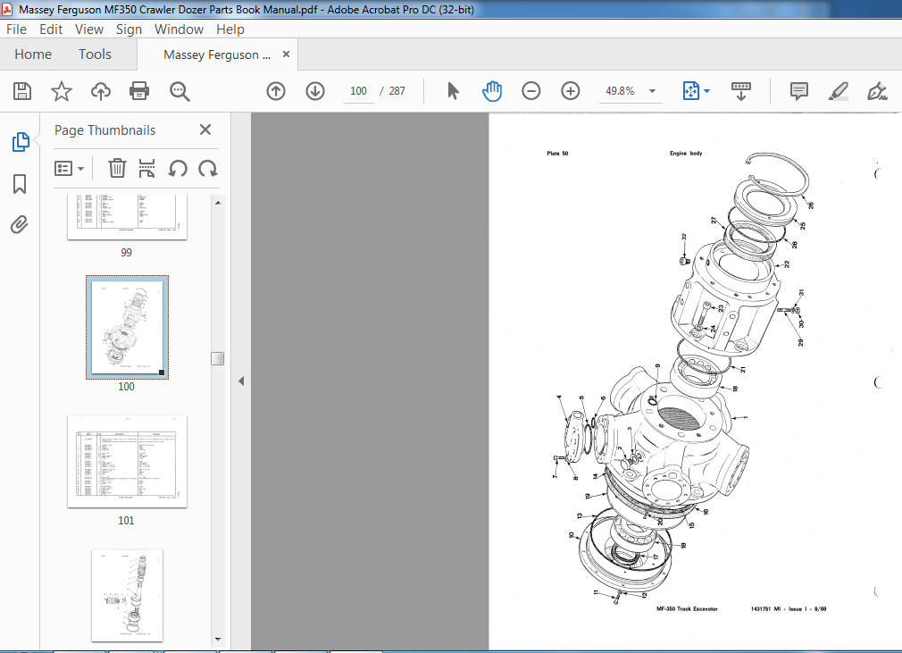Screen dimensions: 902x653
Task: Close the Massey Ferguson document tab
Action: point(286,54)
